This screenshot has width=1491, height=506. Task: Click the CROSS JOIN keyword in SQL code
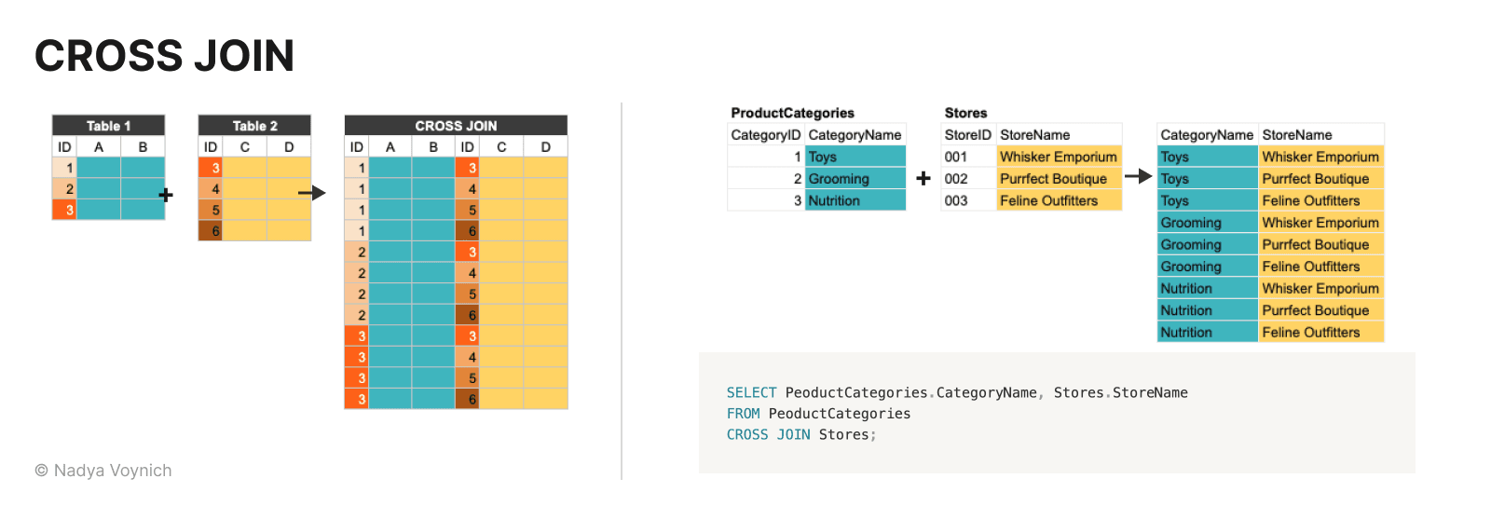768,434
